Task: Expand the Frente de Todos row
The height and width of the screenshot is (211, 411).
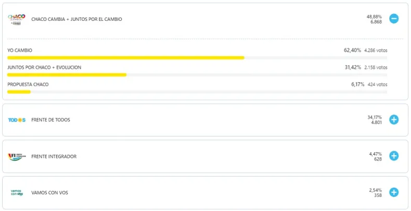Action: [394, 120]
